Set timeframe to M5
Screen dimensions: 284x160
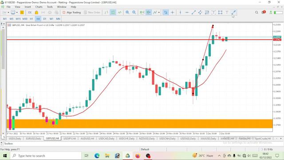(x=12, y=19)
